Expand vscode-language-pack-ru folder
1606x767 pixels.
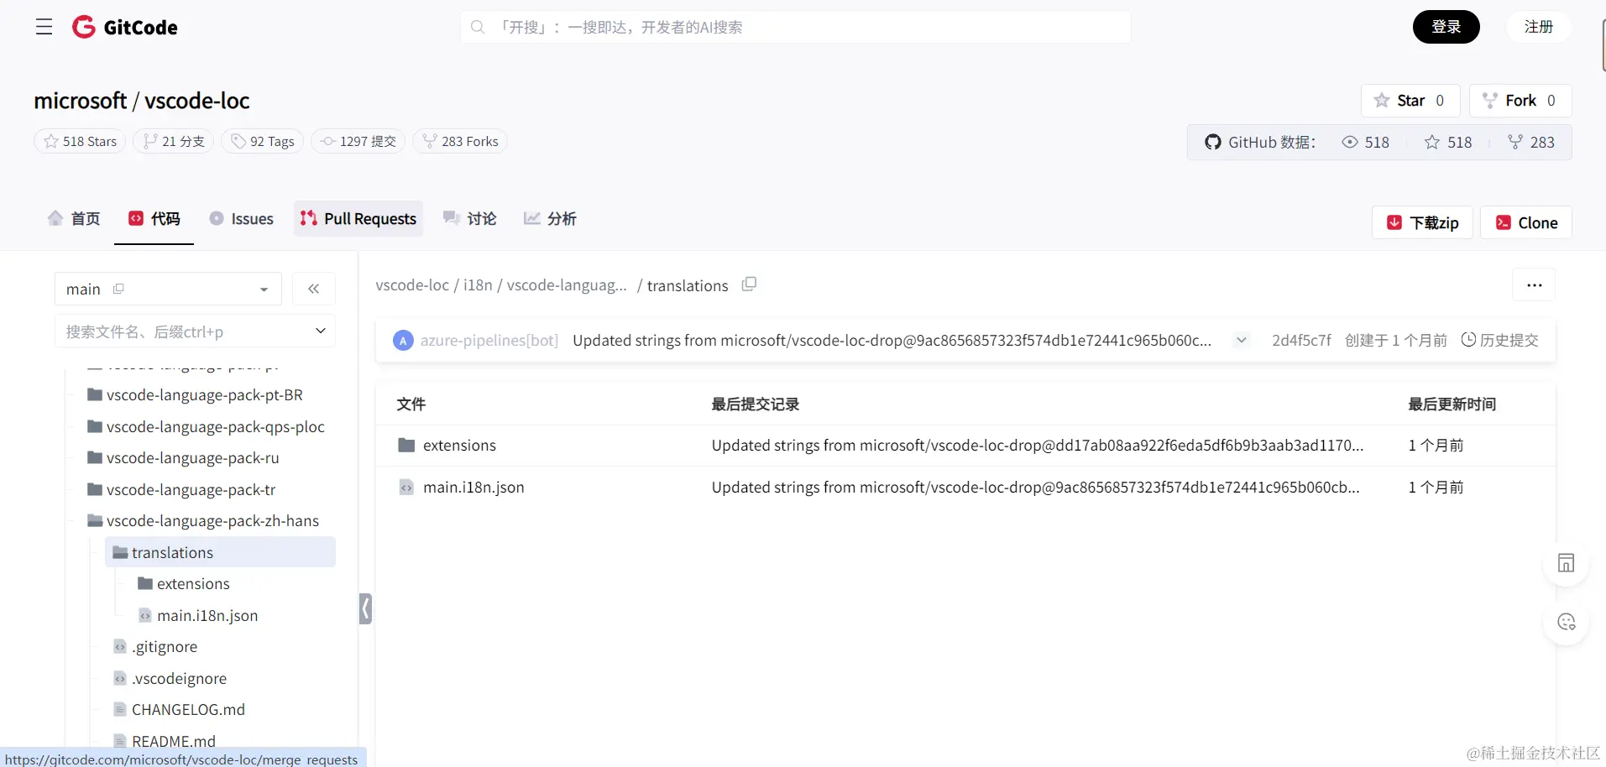[183, 458]
